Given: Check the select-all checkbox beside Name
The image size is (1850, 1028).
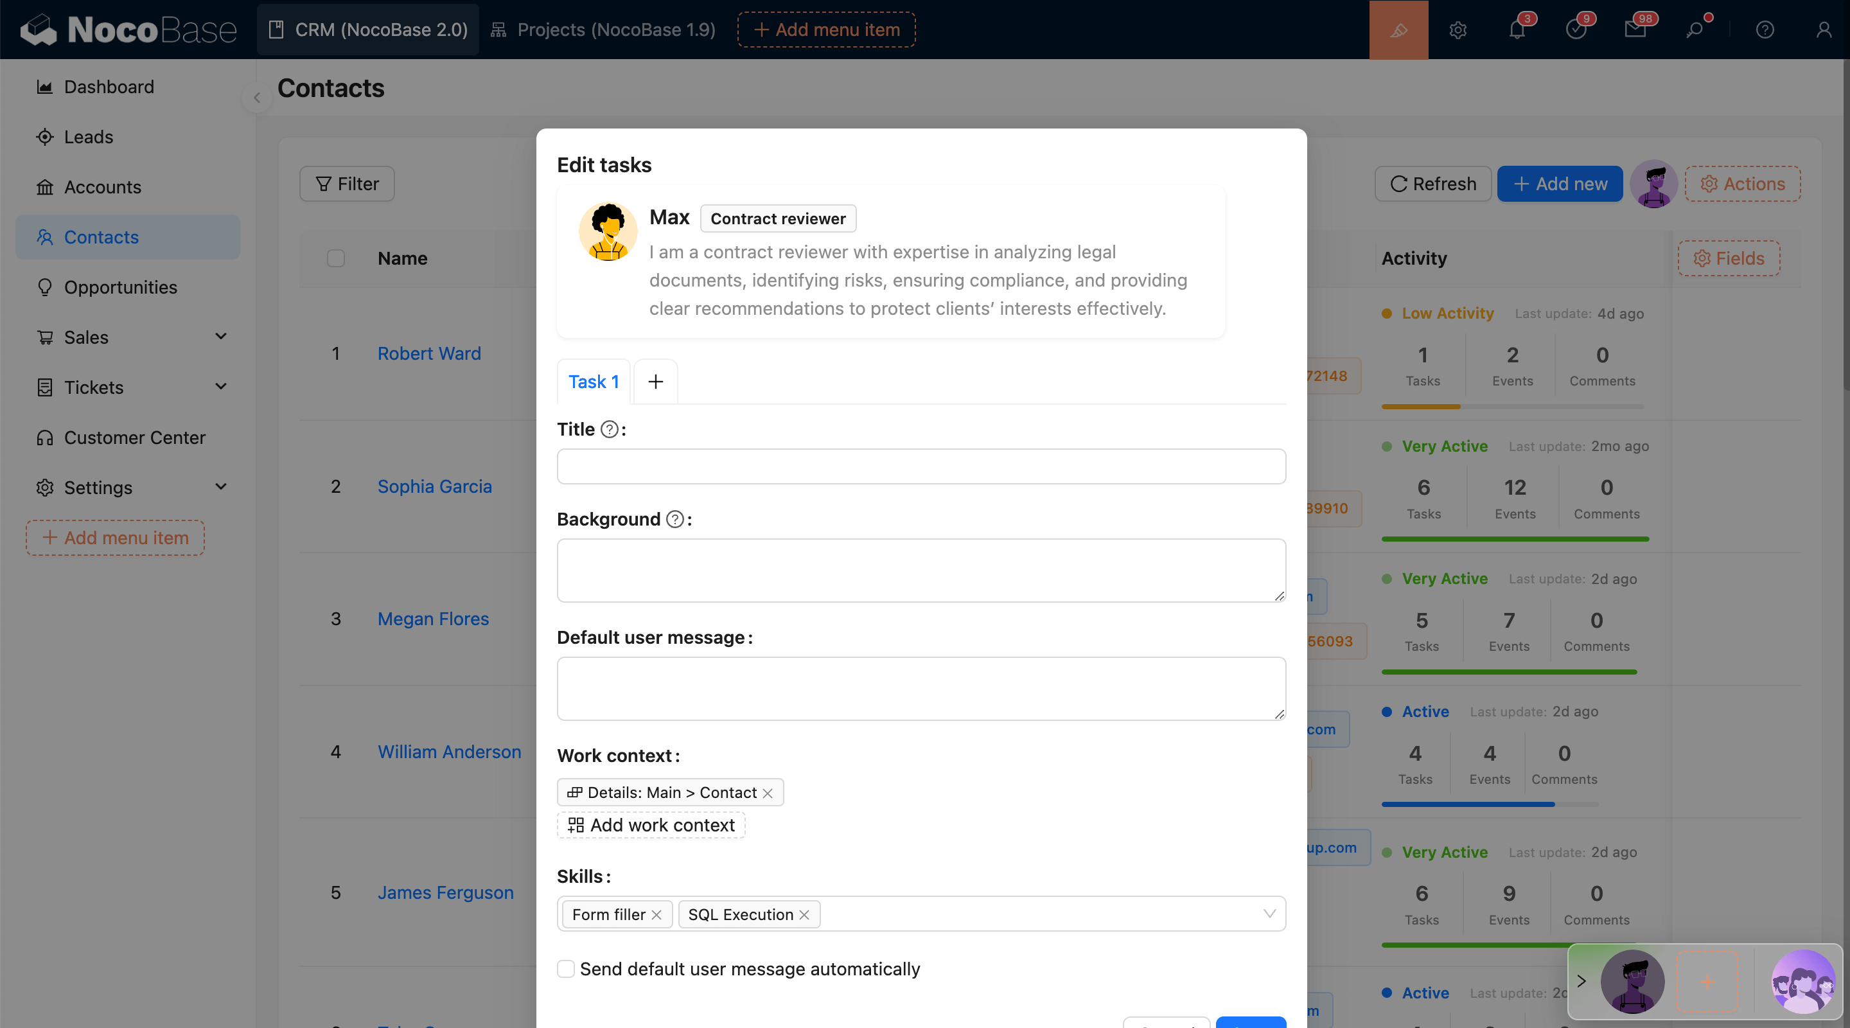Looking at the screenshot, I should tap(336, 259).
